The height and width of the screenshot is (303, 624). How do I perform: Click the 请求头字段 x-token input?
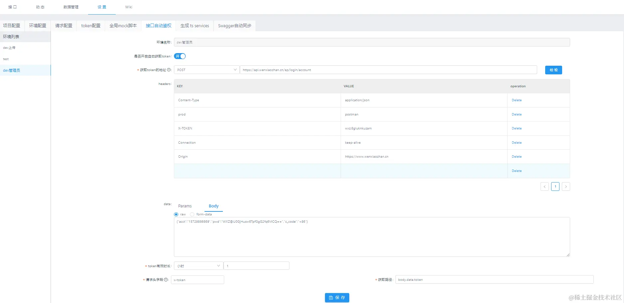[198, 280]
